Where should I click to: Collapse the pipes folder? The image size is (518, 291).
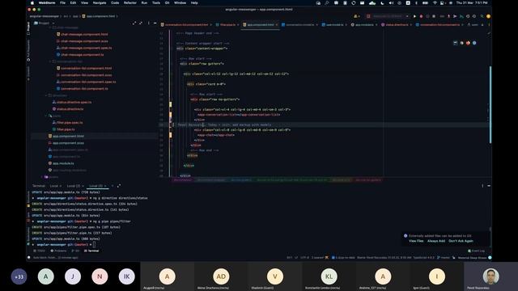pos(46,116)
